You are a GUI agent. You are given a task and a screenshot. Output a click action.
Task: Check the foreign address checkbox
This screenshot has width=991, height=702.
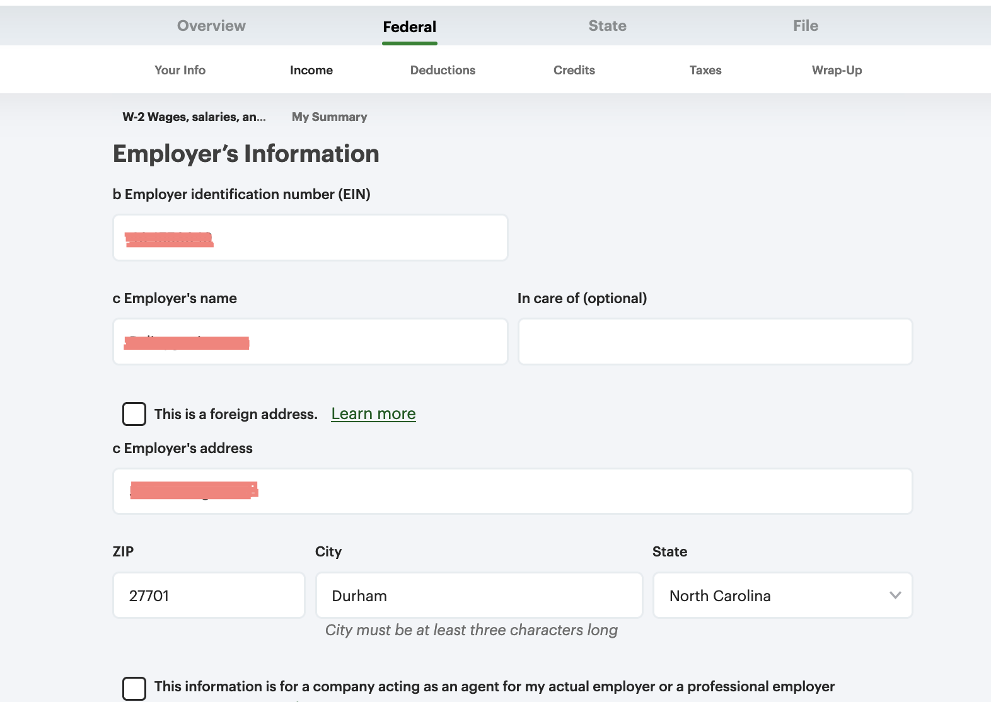[x=134, y=414]
